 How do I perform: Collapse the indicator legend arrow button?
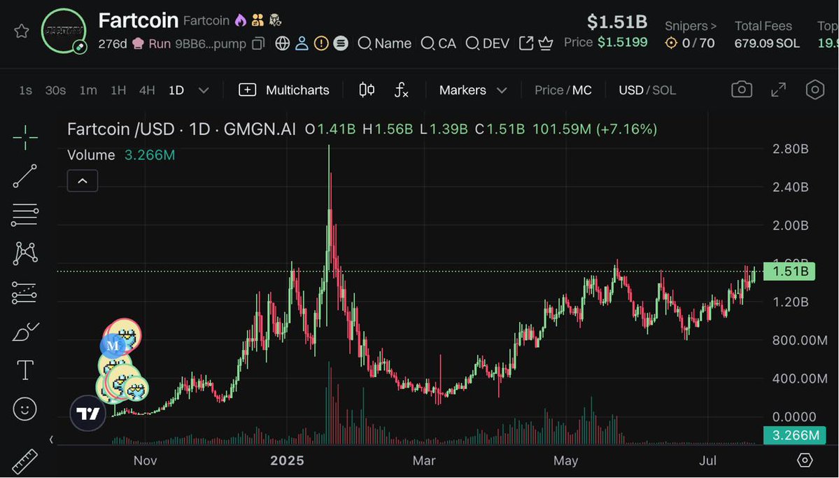[83, 181]
